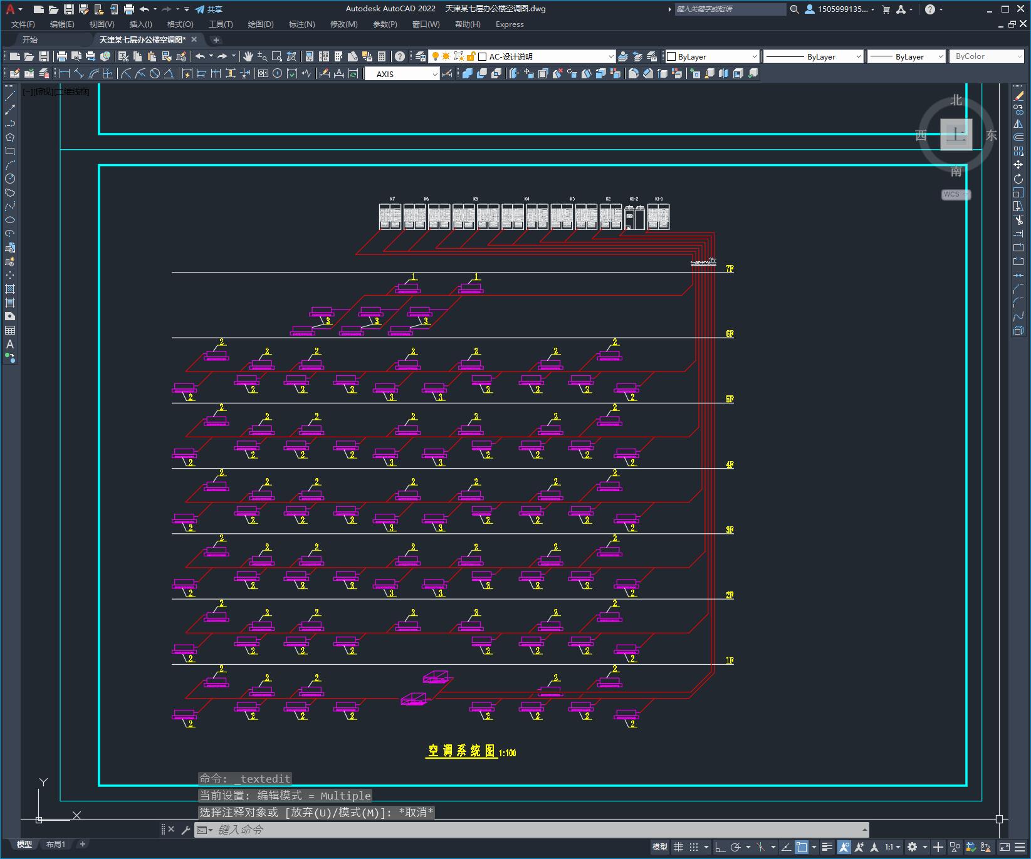Select the Table tool
This screenshot has width=1031, height=859.
pyautogui.click(x=10, y=330)
